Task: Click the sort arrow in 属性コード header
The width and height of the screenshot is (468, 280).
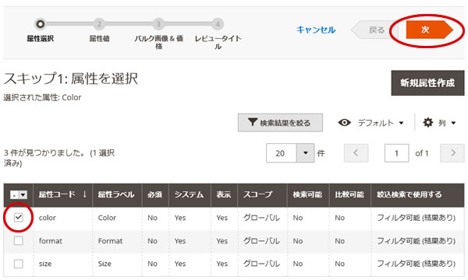Action: coord(85,194)
